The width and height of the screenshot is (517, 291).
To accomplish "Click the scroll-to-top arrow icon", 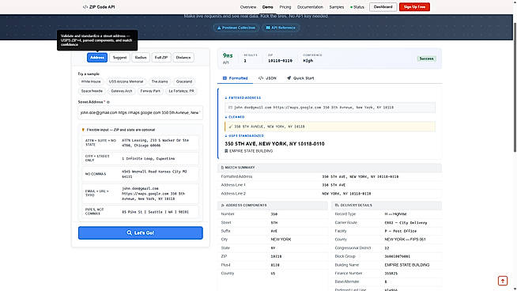I will [x=503, y=281].
